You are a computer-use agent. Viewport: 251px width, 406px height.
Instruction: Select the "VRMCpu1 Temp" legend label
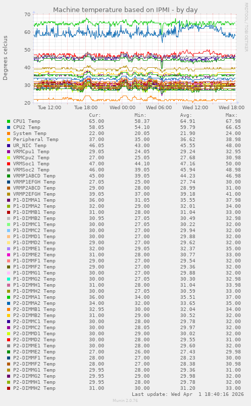coord(31,152)
